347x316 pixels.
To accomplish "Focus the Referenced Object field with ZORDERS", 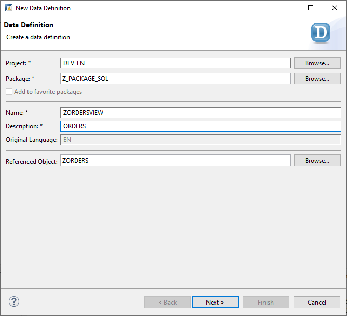I will coord(175,161).
